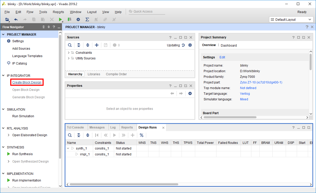
Task: Collapse all items in Sources panel
Action: [79, 45]
